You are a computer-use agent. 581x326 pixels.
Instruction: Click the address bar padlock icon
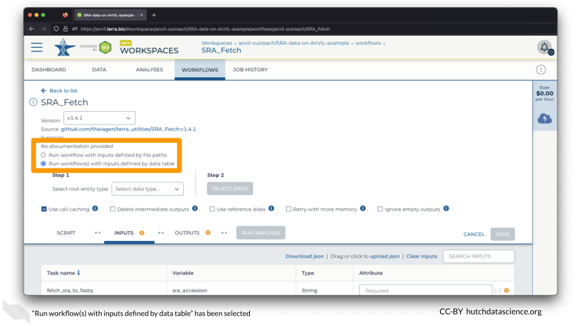point(65,29)
